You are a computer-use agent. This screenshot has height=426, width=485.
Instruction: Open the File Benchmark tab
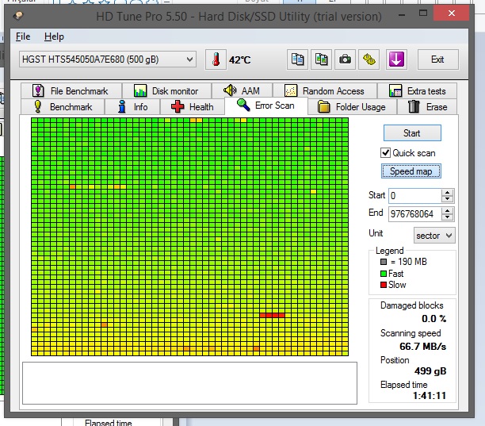[71, 91]
